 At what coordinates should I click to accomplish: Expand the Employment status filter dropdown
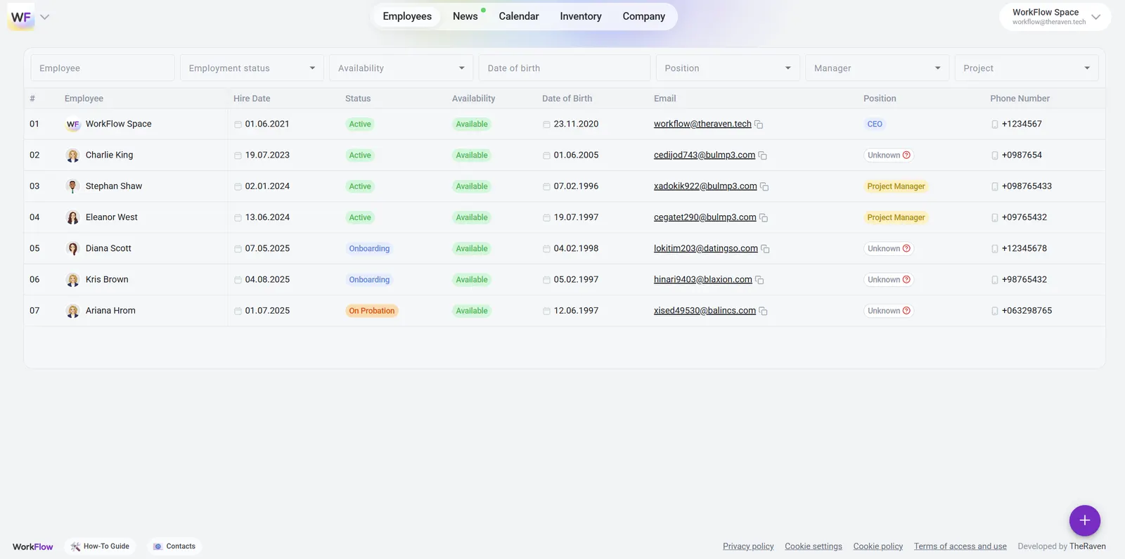click(x=252, y=68)
